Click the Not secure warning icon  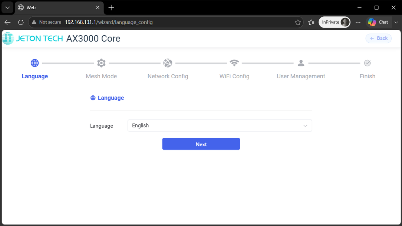34,22
